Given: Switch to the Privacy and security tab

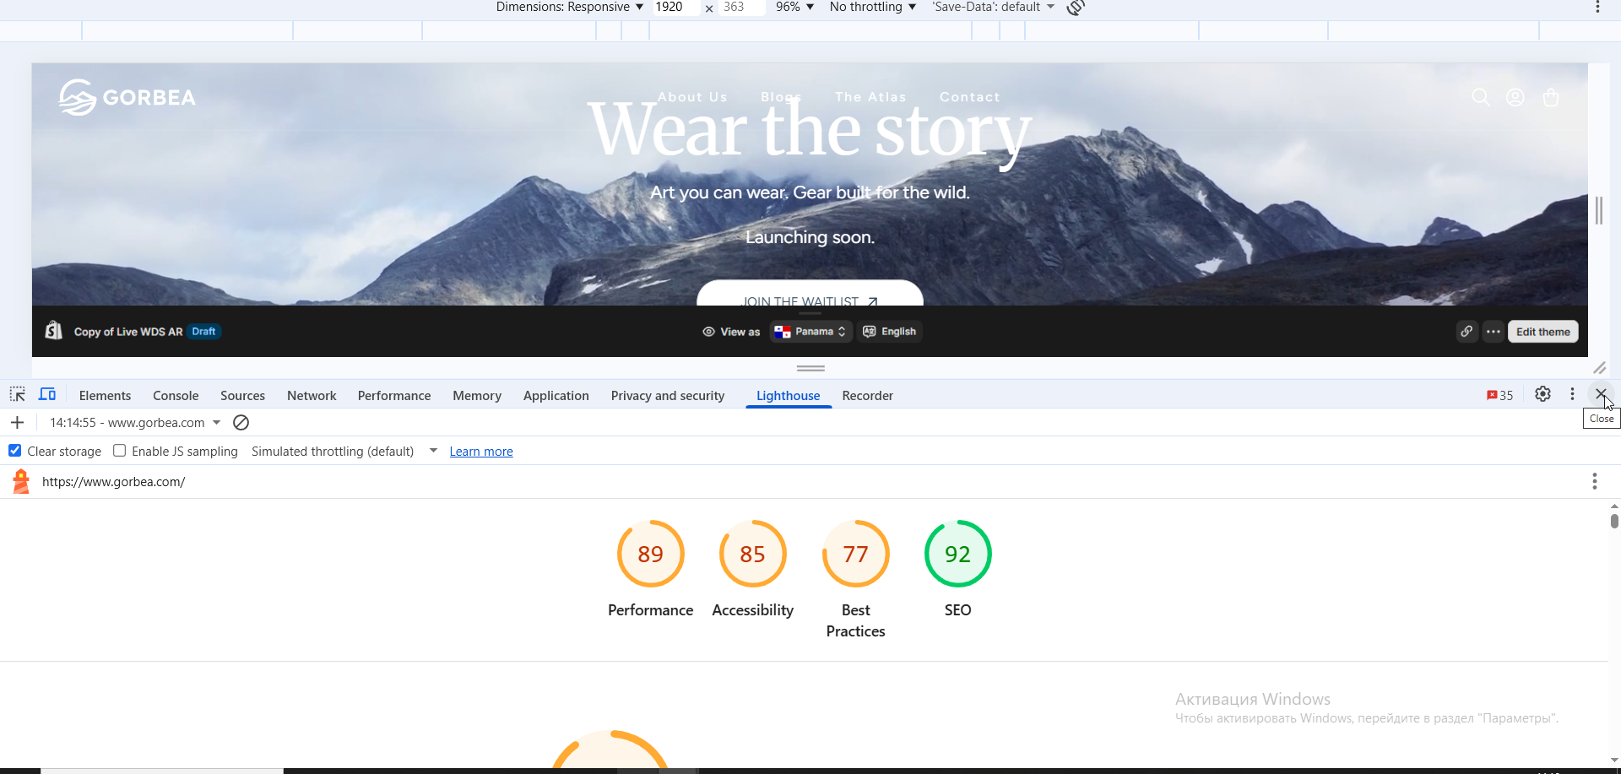Looking at the screenshot, I should (x=668, y=396).
